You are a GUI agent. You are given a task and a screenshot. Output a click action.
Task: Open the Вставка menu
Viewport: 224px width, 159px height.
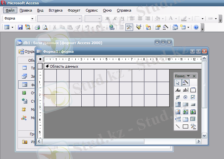pos(55,10)
